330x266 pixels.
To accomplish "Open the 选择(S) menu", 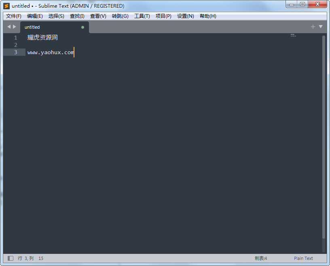I will pos(56,16).
